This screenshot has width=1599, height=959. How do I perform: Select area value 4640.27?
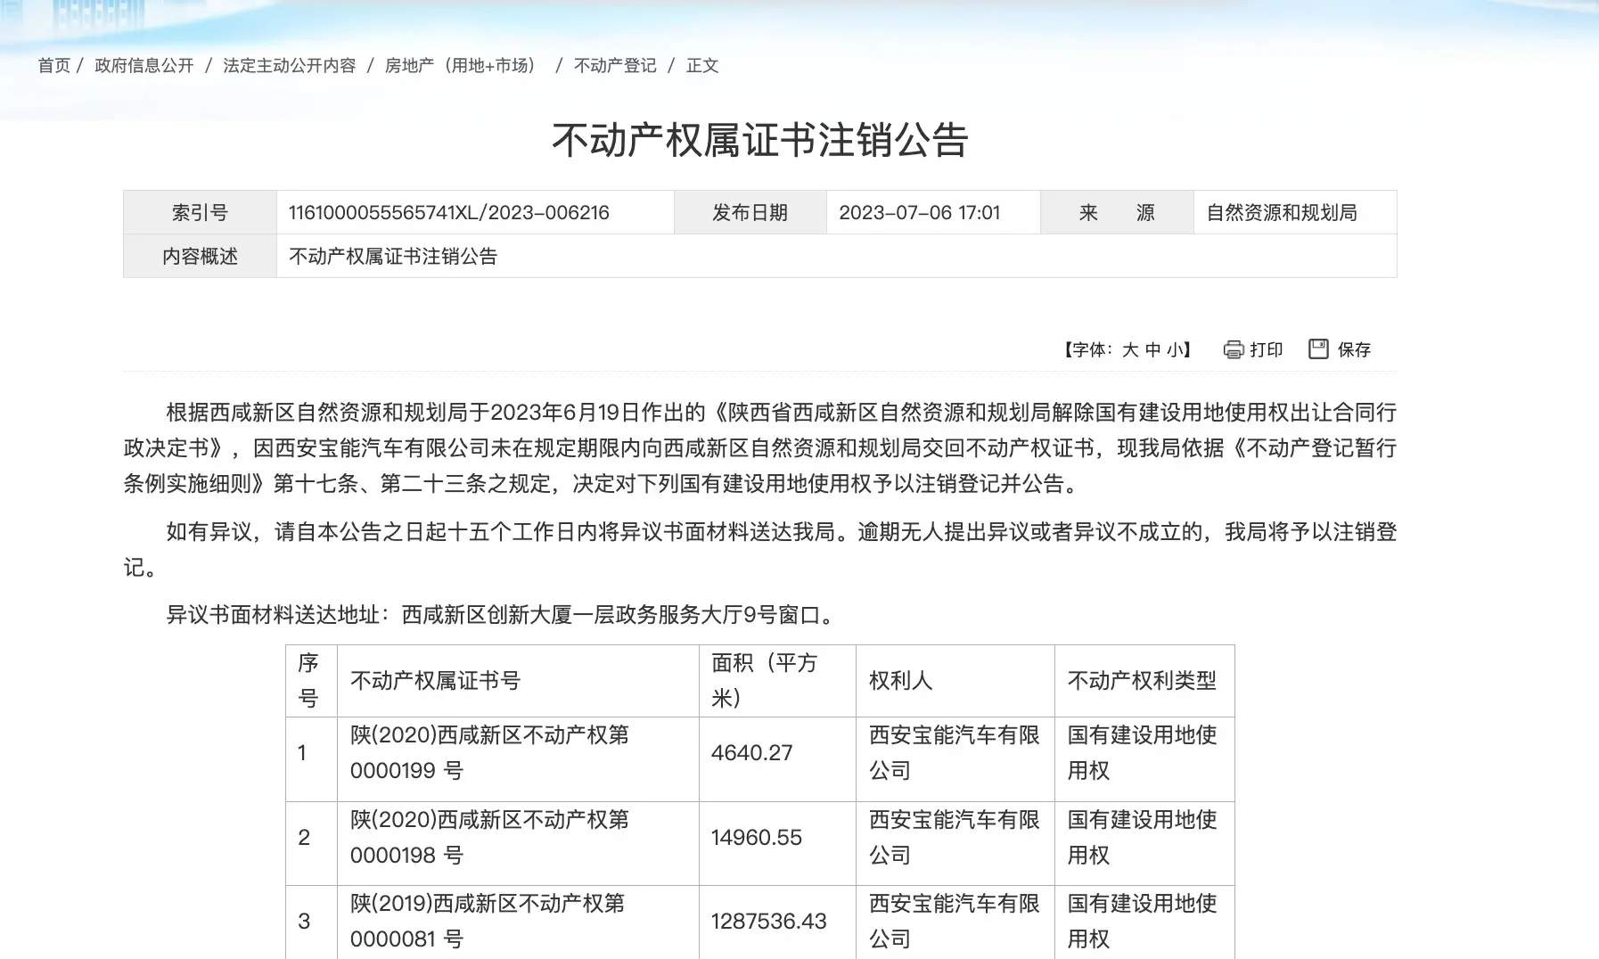tap(752, 753)
